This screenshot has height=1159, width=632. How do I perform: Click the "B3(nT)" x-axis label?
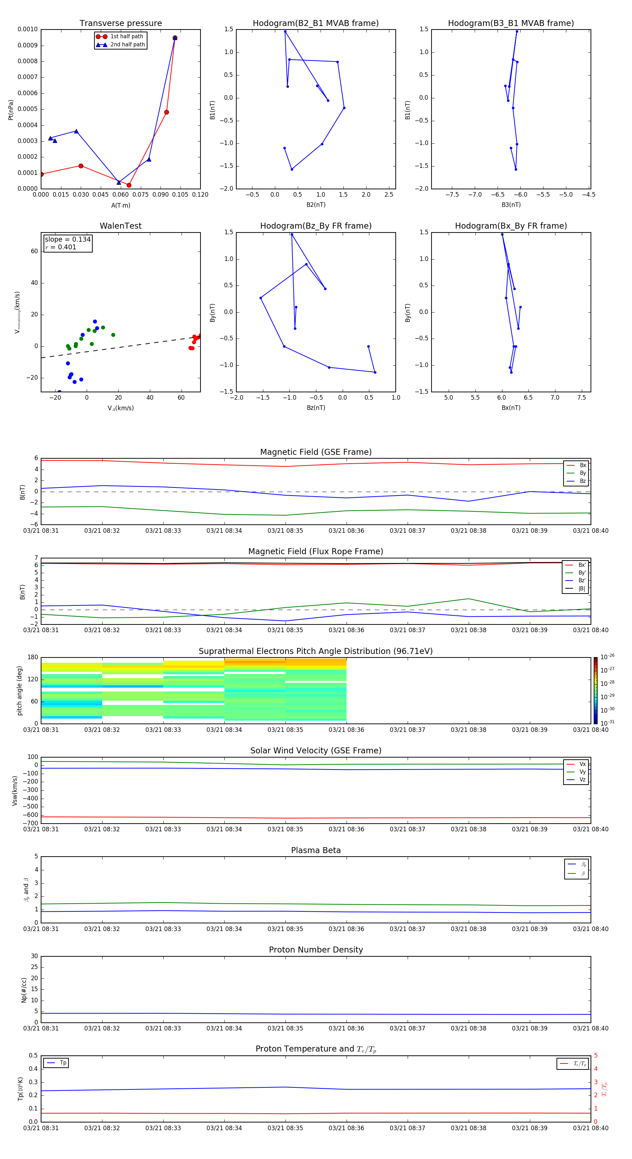pyautogui.click(x=511, y=205)
